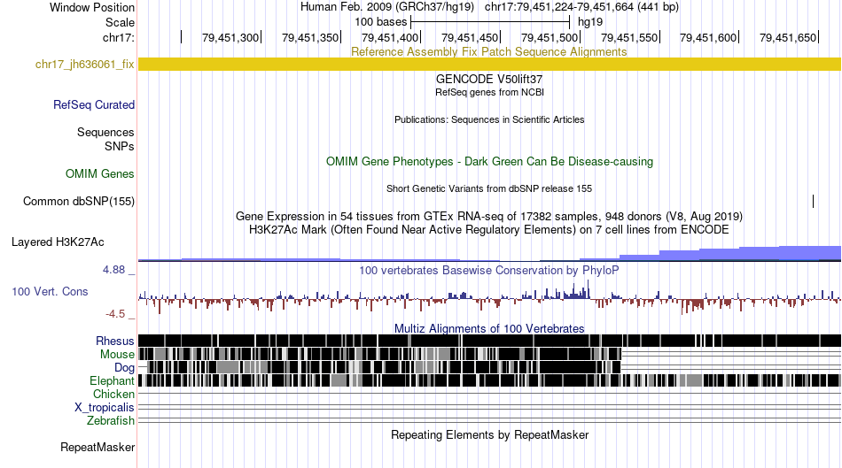Click the Rhesus alignment block row
Viewport: 842px width, 468px height.
pos(489,341)
